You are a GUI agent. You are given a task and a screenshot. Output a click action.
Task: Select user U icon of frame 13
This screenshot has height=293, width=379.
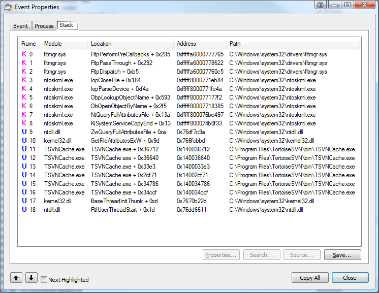(24, 166)
